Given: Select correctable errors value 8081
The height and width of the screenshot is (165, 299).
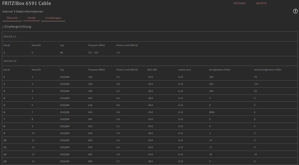Looking at the screenshot, I should [212, 112].
